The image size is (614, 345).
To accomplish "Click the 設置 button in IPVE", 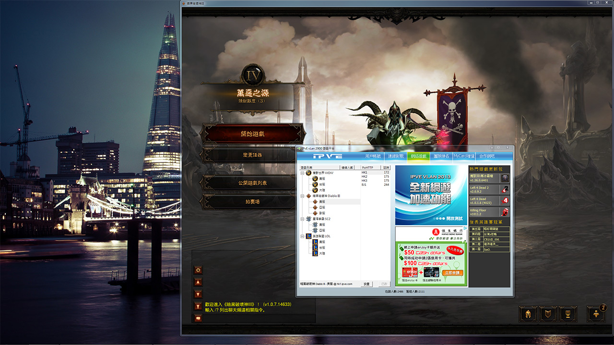I will point(366,284).
